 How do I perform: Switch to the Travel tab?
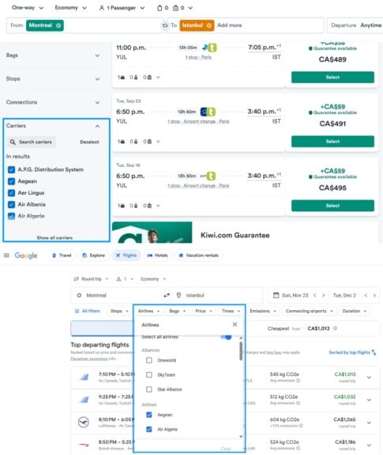pos(62,256)
